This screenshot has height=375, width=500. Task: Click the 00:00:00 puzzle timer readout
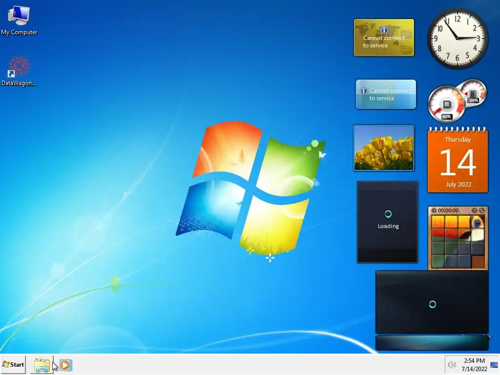(x=448, y=210)
